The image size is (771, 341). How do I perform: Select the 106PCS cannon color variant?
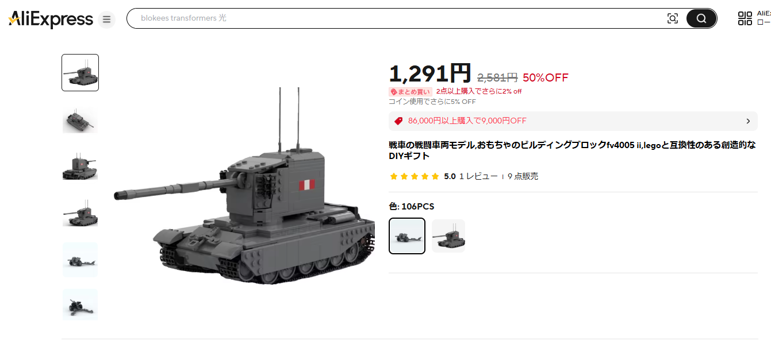pos(407,236)
